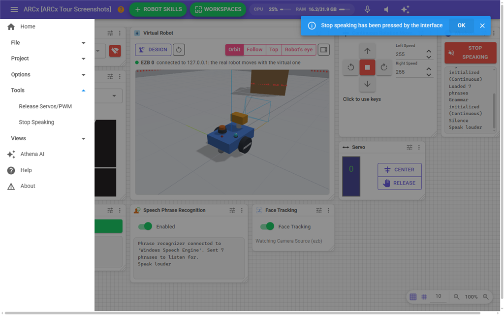Zoom in the workspace

486,297
